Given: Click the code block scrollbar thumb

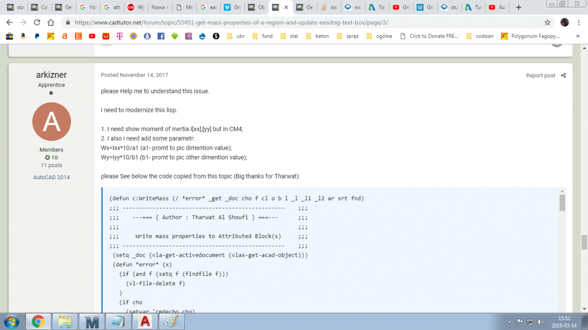Looking at the screenshot, I should [x=562, y=202].
